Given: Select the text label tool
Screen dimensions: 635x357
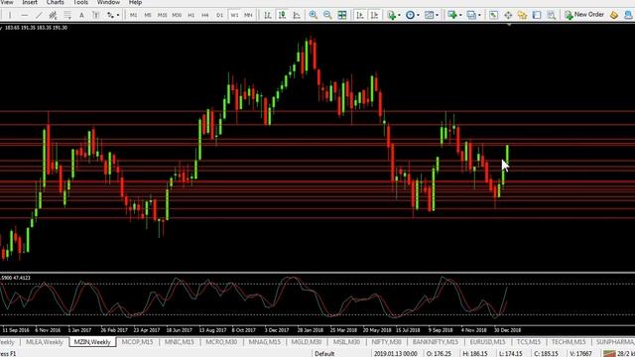Looking at the screenshot, I should [95, 15].
